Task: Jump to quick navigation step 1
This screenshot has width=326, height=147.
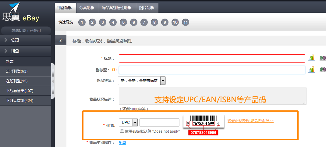Action: (82, 22)
